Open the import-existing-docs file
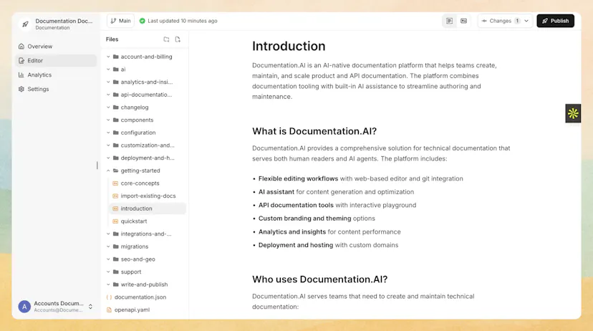This screenshot has height=331, width=593. 148,196
